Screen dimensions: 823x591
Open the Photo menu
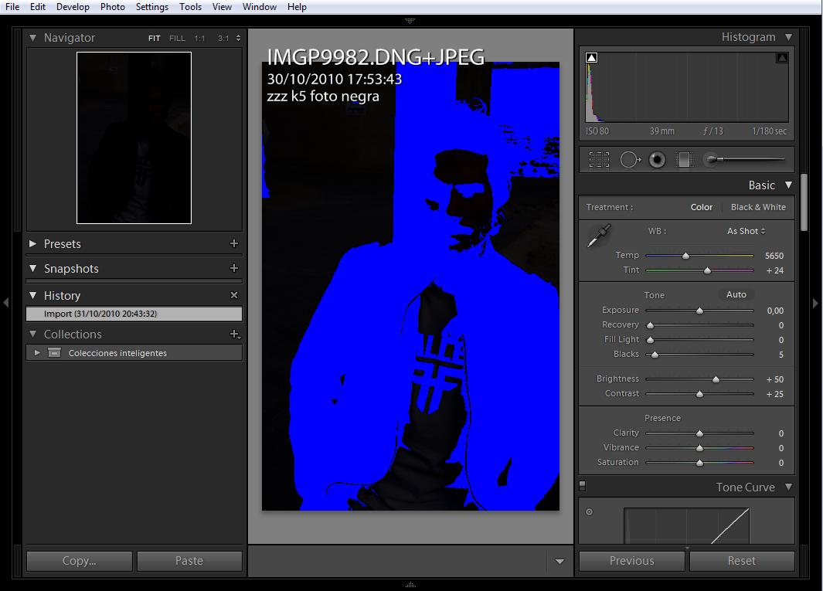(x=112, y=7)
